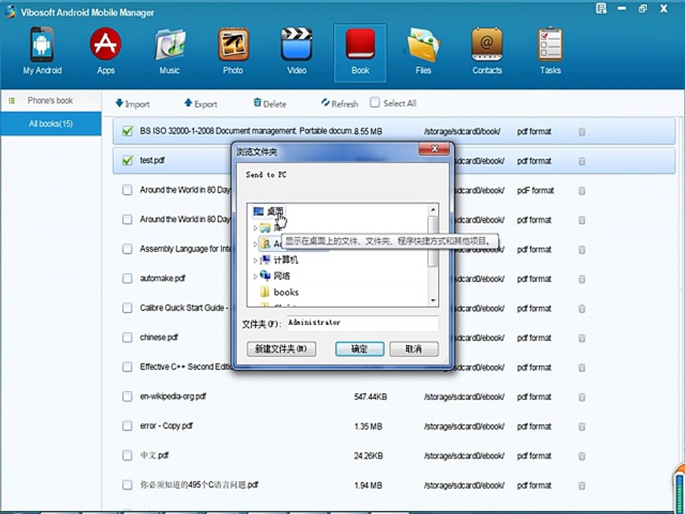Open the Contacts section
685x514 pixels.
pos(487,51)
